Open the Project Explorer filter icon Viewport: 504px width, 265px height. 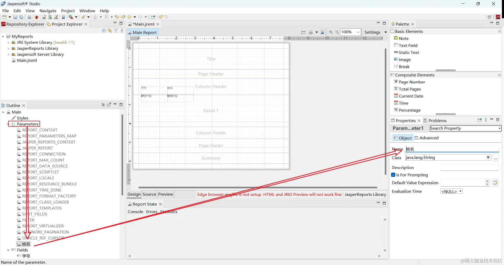116,31
